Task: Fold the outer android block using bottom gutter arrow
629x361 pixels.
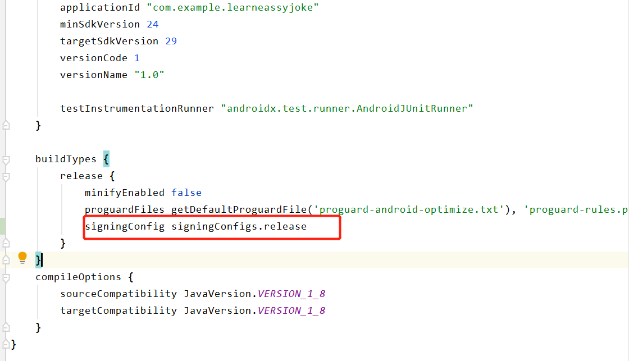Action: click(x=6, y=344)
